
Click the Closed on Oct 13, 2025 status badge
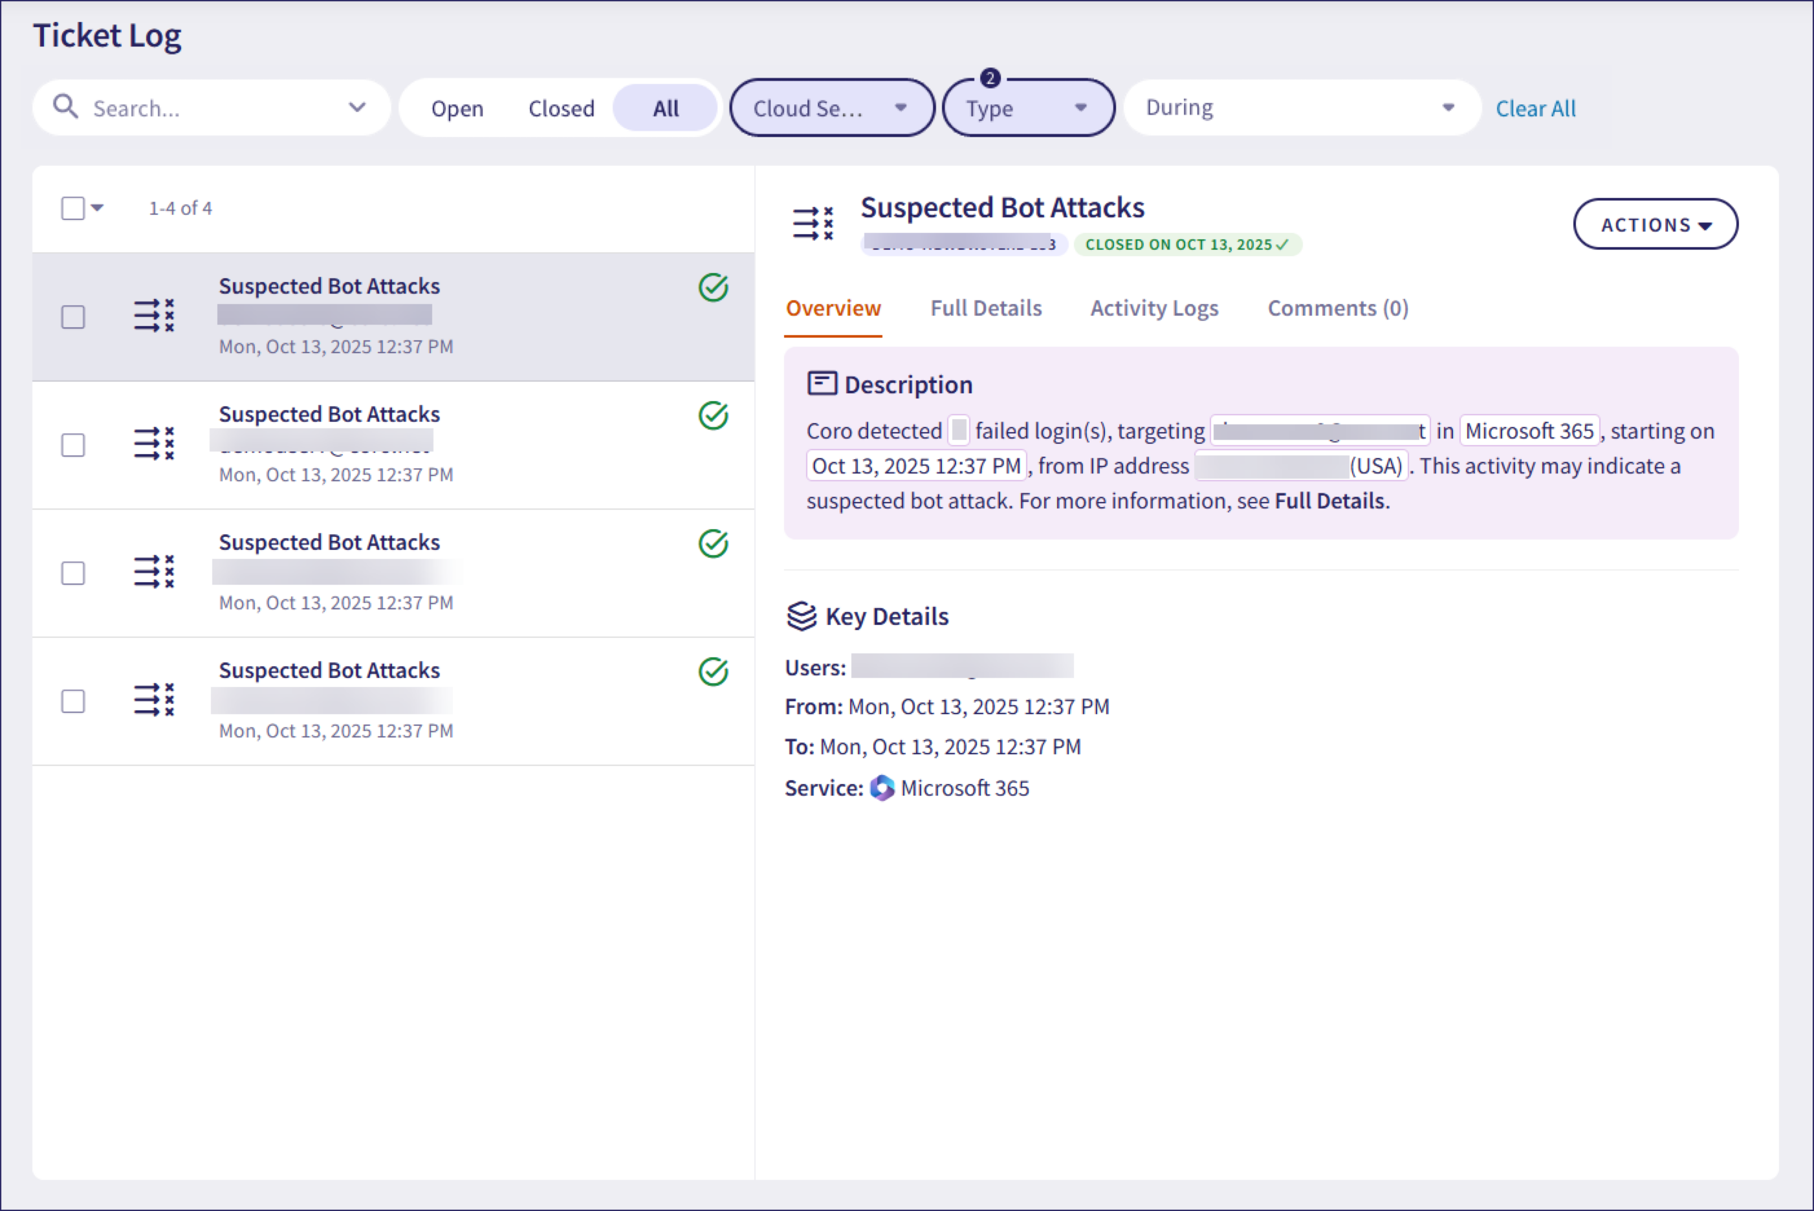pyautogui.click(x=1188, y=244)
